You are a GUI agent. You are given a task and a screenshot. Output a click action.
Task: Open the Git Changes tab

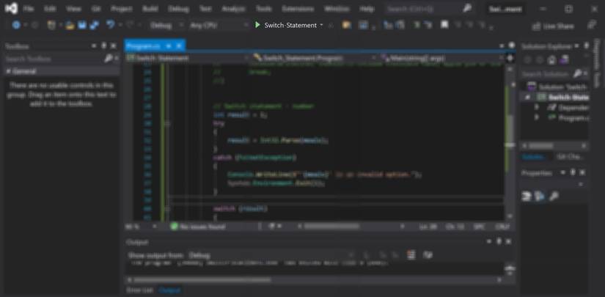click(x=569, y=156)
